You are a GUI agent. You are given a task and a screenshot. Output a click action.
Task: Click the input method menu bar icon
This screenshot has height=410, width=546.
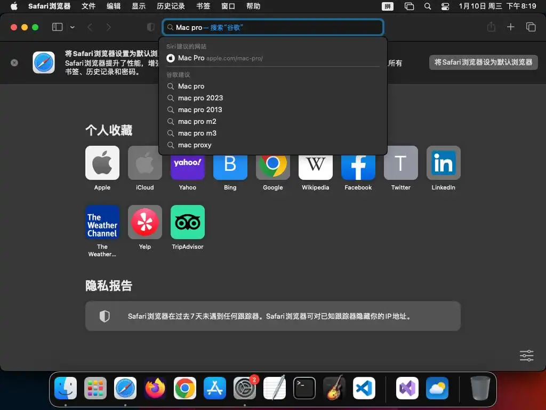point(388,6)
